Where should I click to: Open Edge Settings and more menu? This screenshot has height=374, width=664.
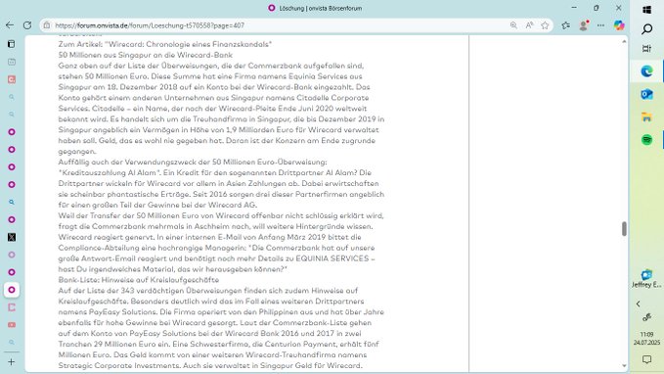pyautogui.click(x=600, y=25)
